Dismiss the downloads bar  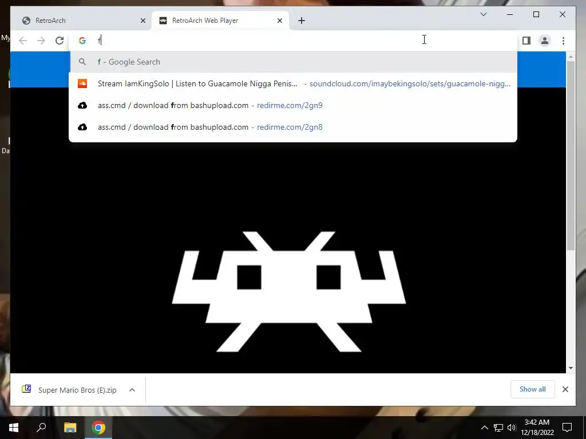(x=565, y=389)
